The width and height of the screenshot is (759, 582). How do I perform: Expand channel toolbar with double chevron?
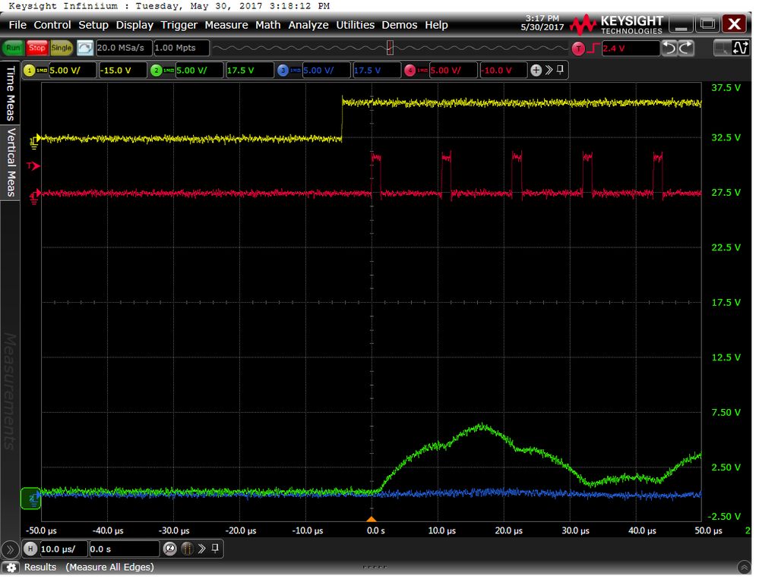(x=549, y=70)
